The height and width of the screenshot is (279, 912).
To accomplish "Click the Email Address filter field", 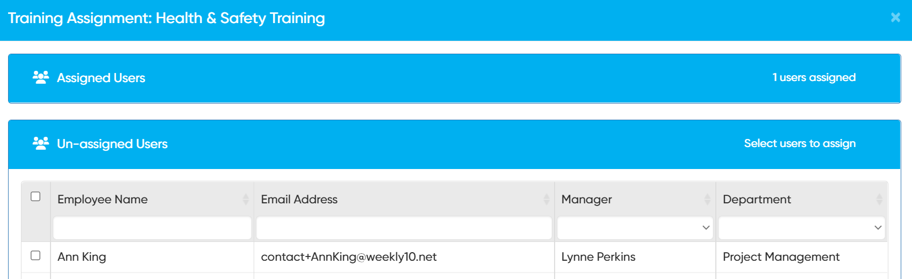I will click(x=404, y=228).
